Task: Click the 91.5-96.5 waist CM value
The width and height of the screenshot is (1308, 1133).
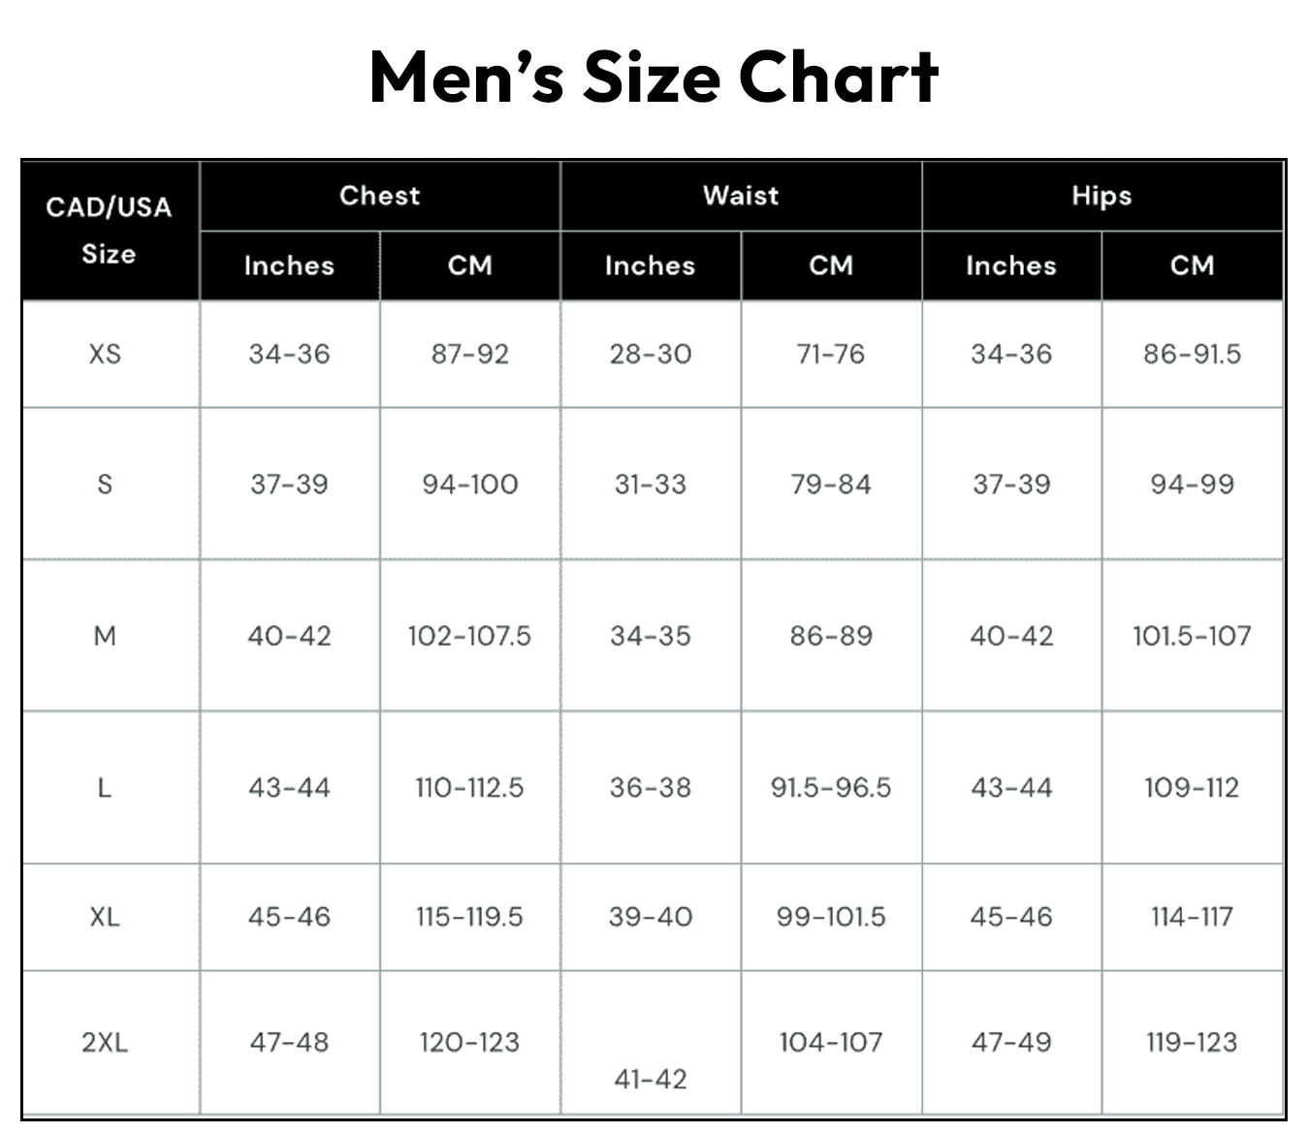Action: [831, 787]
